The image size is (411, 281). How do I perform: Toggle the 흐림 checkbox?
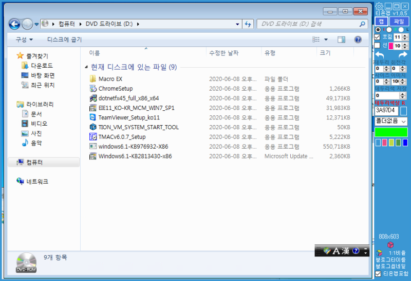377,37
